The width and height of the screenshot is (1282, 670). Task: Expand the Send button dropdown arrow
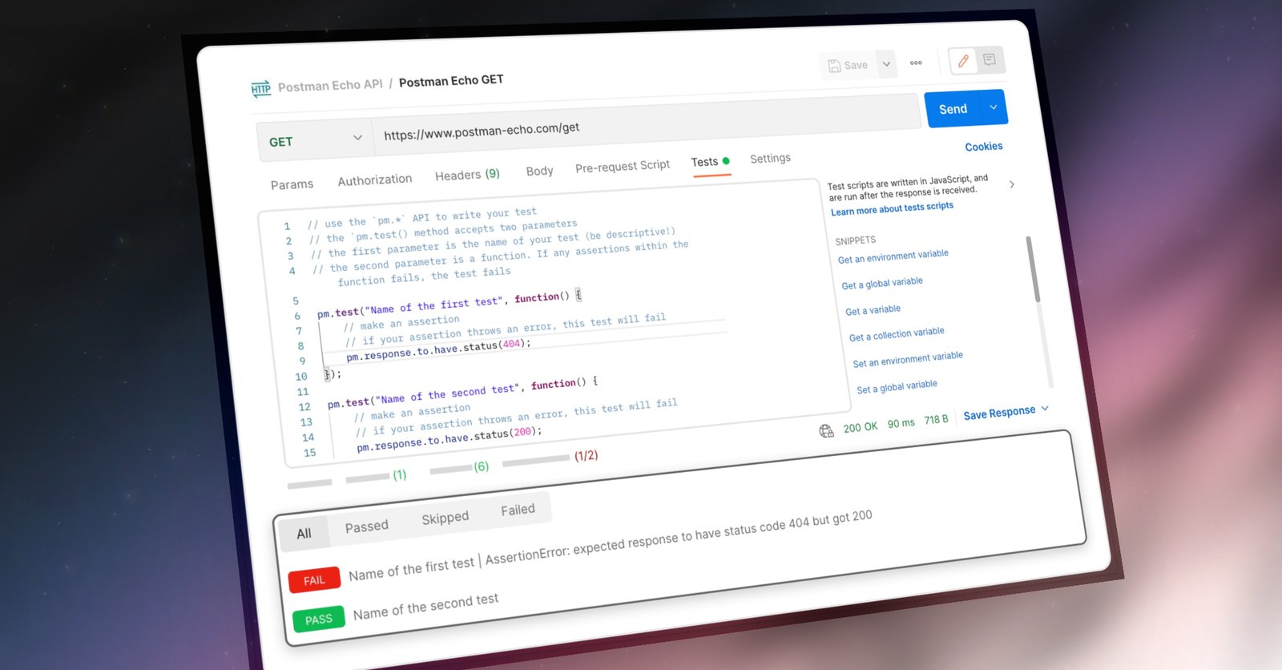(x=994, y=107)
